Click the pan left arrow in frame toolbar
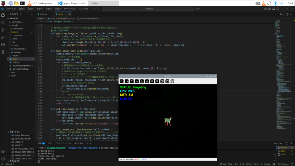The height and width of the screenshot is (166, 295). click(122, 81)
